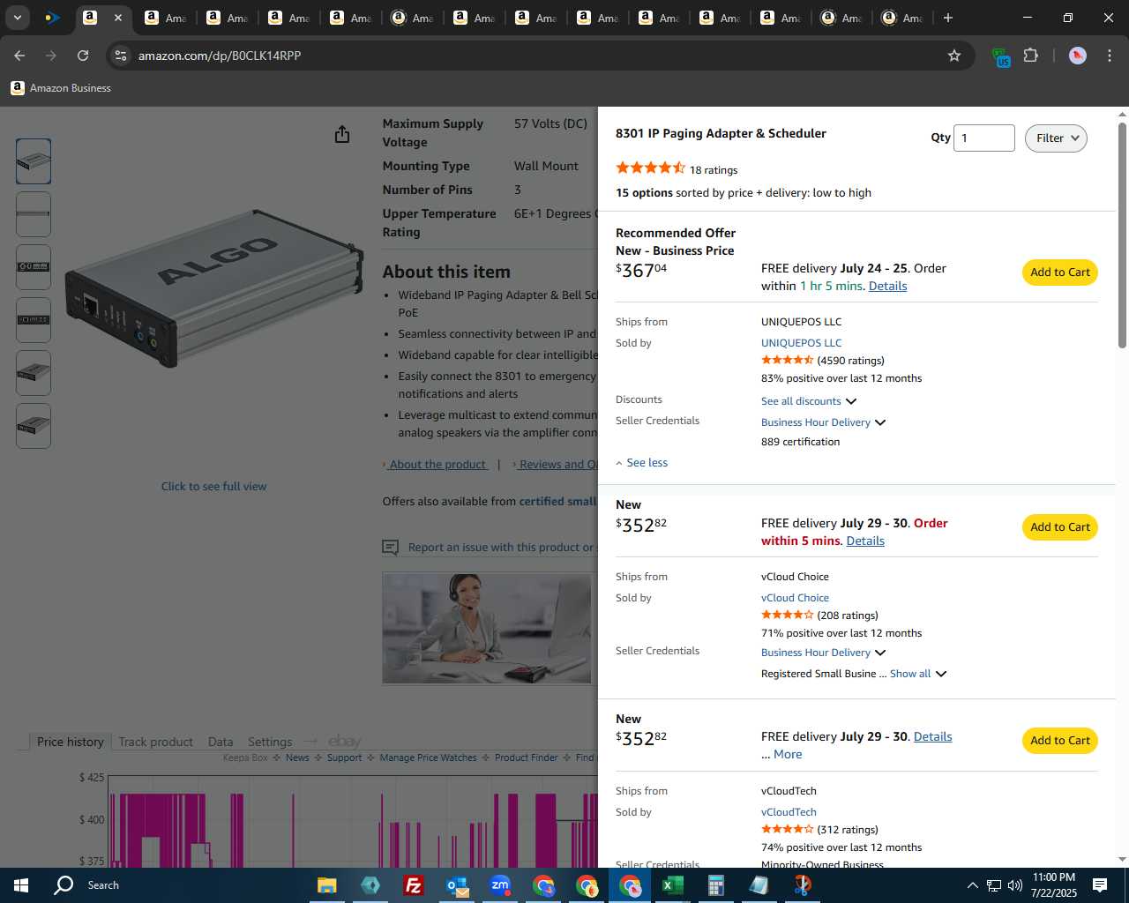The image size is (1129, 903).
Task: Click the volume icon in system tray
Action: pyautogui.click(x=1014, y=885)
